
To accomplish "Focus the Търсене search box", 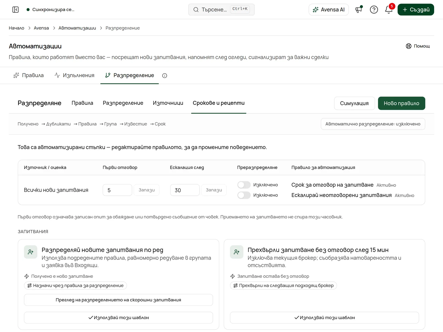I will click(x=221, y=10).
